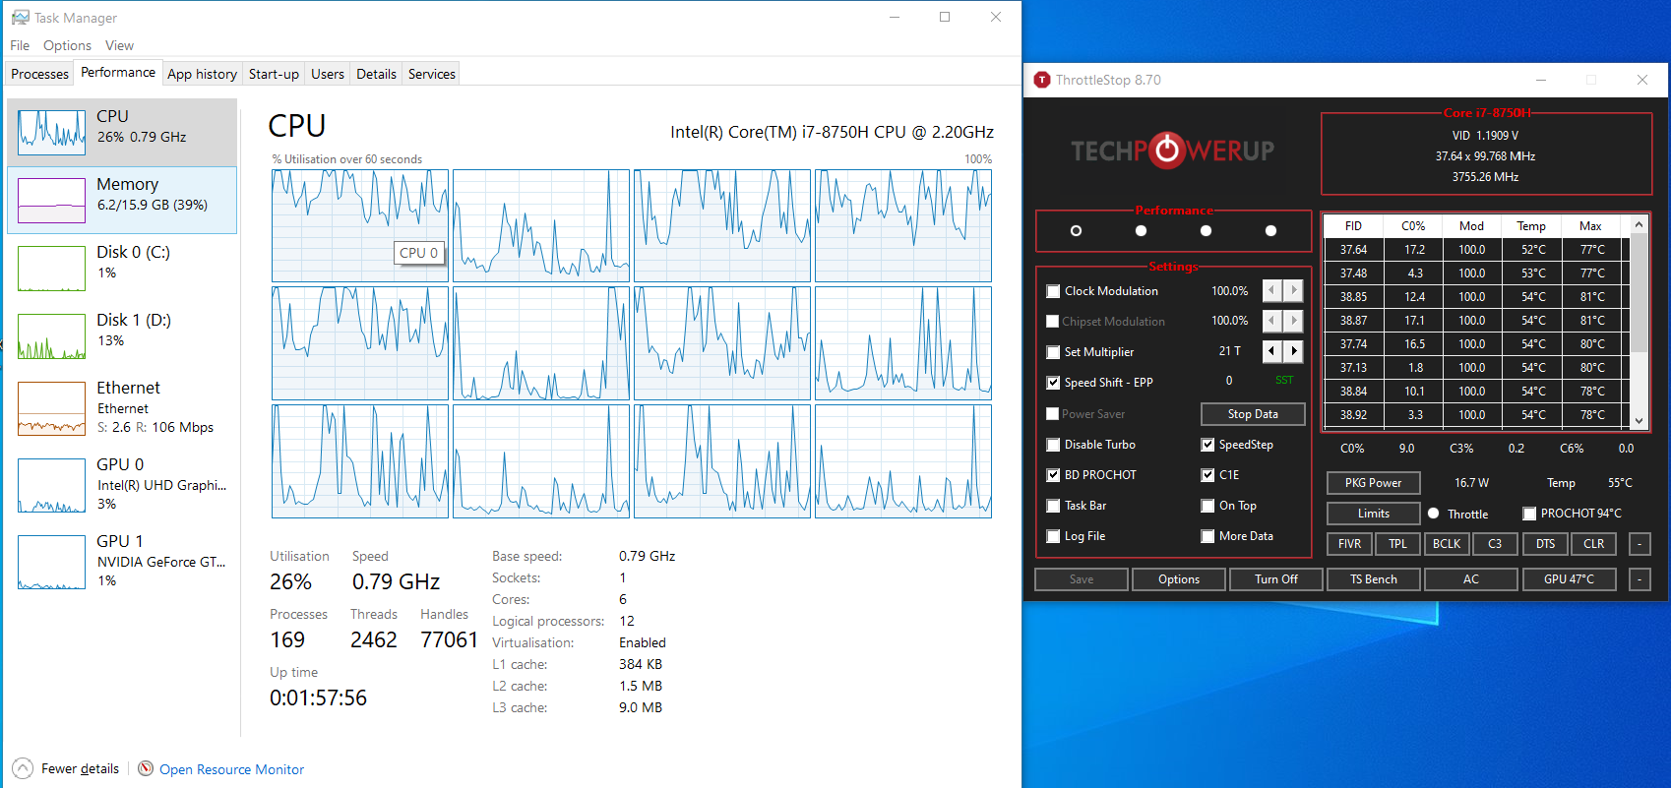
Task: Open the Options menu
Action: [67, 45]
